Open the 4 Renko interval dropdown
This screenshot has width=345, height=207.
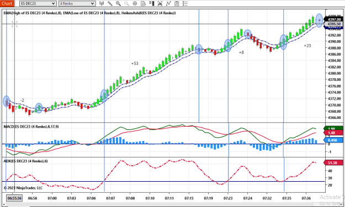coord(77,3)
